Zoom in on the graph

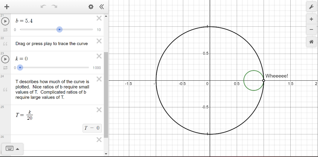tap(311, 19)
